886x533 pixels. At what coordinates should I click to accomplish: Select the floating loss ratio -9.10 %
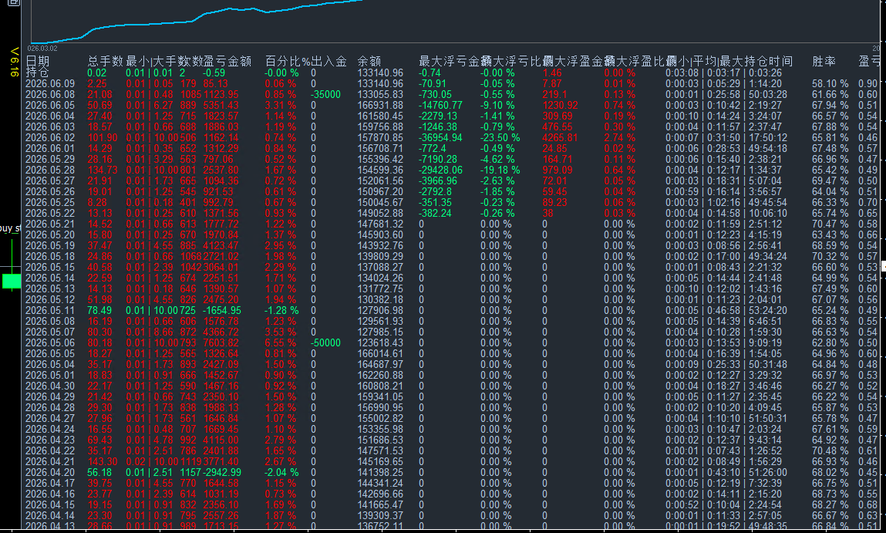497,105
